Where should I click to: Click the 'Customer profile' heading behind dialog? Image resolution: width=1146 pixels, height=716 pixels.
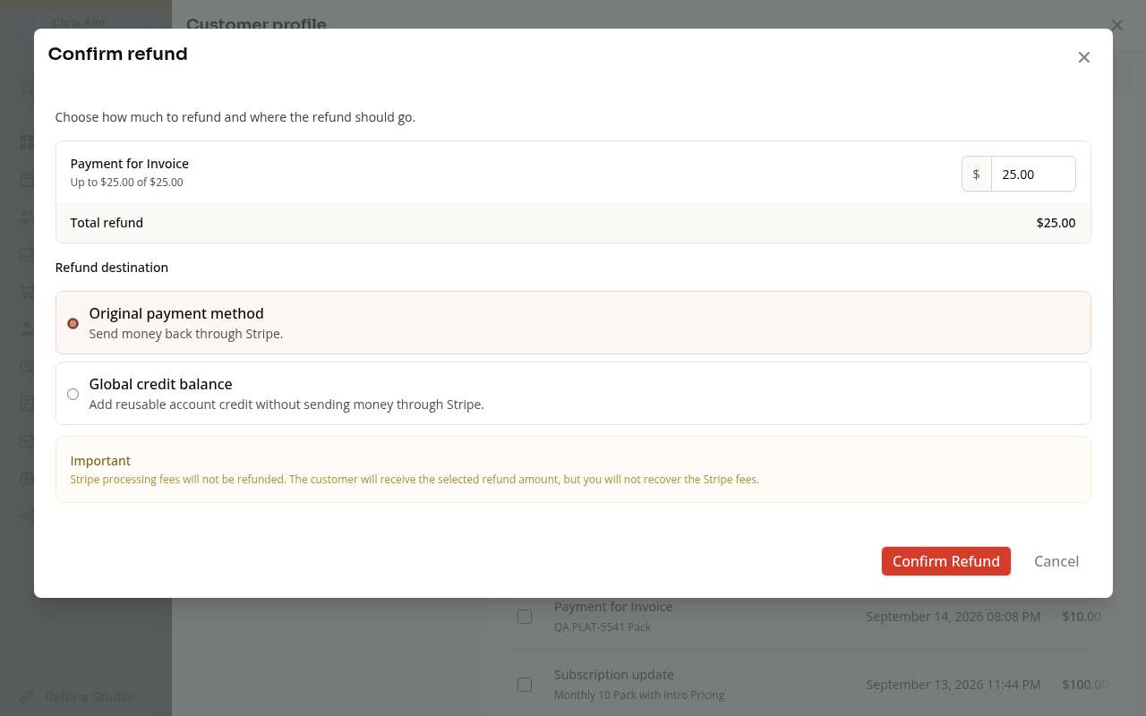(256, 25)
